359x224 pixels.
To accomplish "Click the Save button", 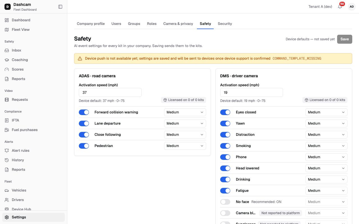I will 345,39.
